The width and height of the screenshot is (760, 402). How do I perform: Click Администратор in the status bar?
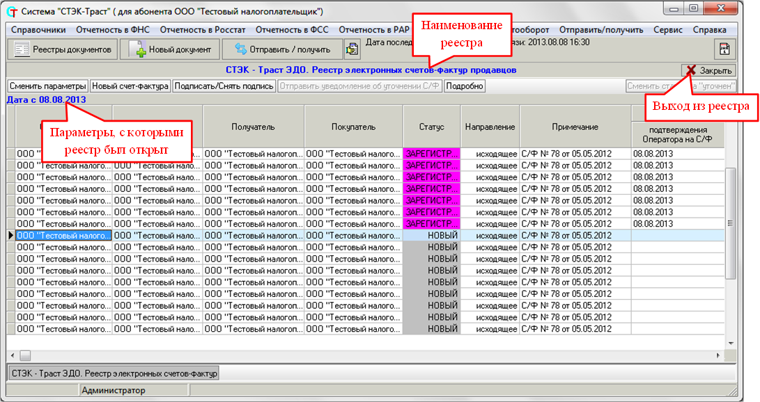(114, 390)
